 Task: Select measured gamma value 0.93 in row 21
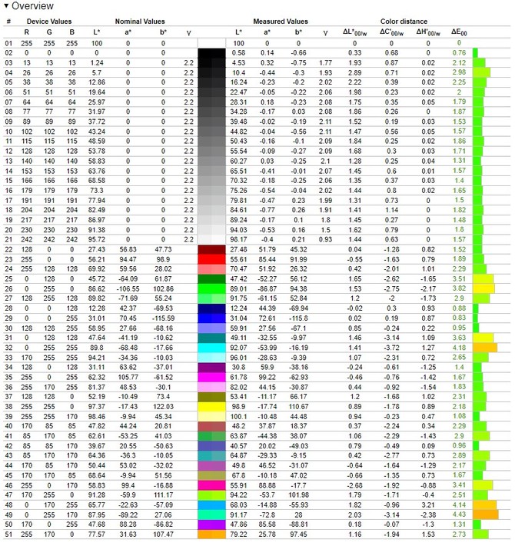(x=325, y=240)
